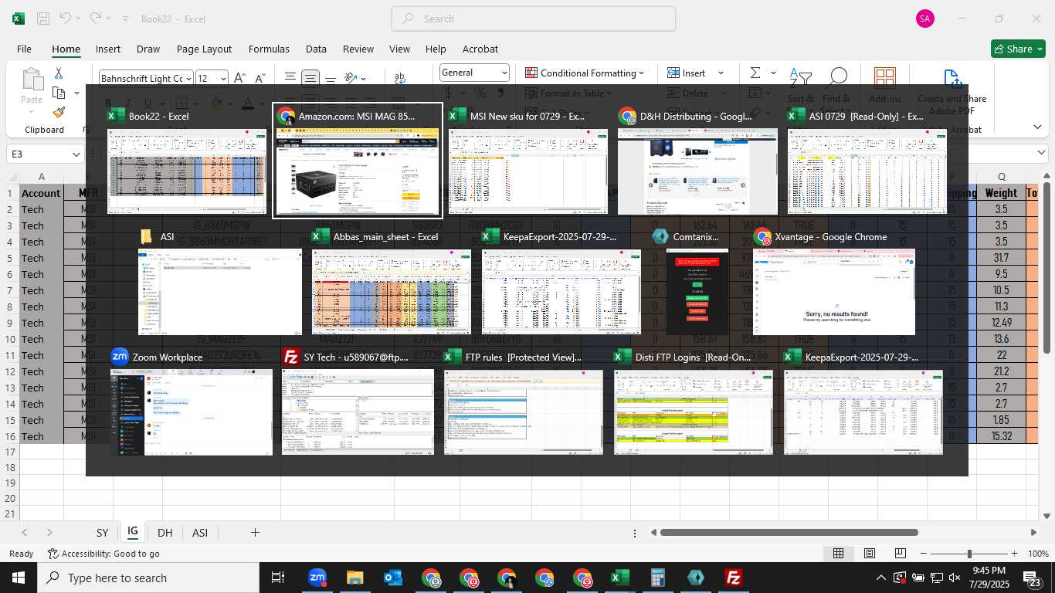Select Normal view icon in status bar
1055x593 pixels.
(x=838, y=554)
